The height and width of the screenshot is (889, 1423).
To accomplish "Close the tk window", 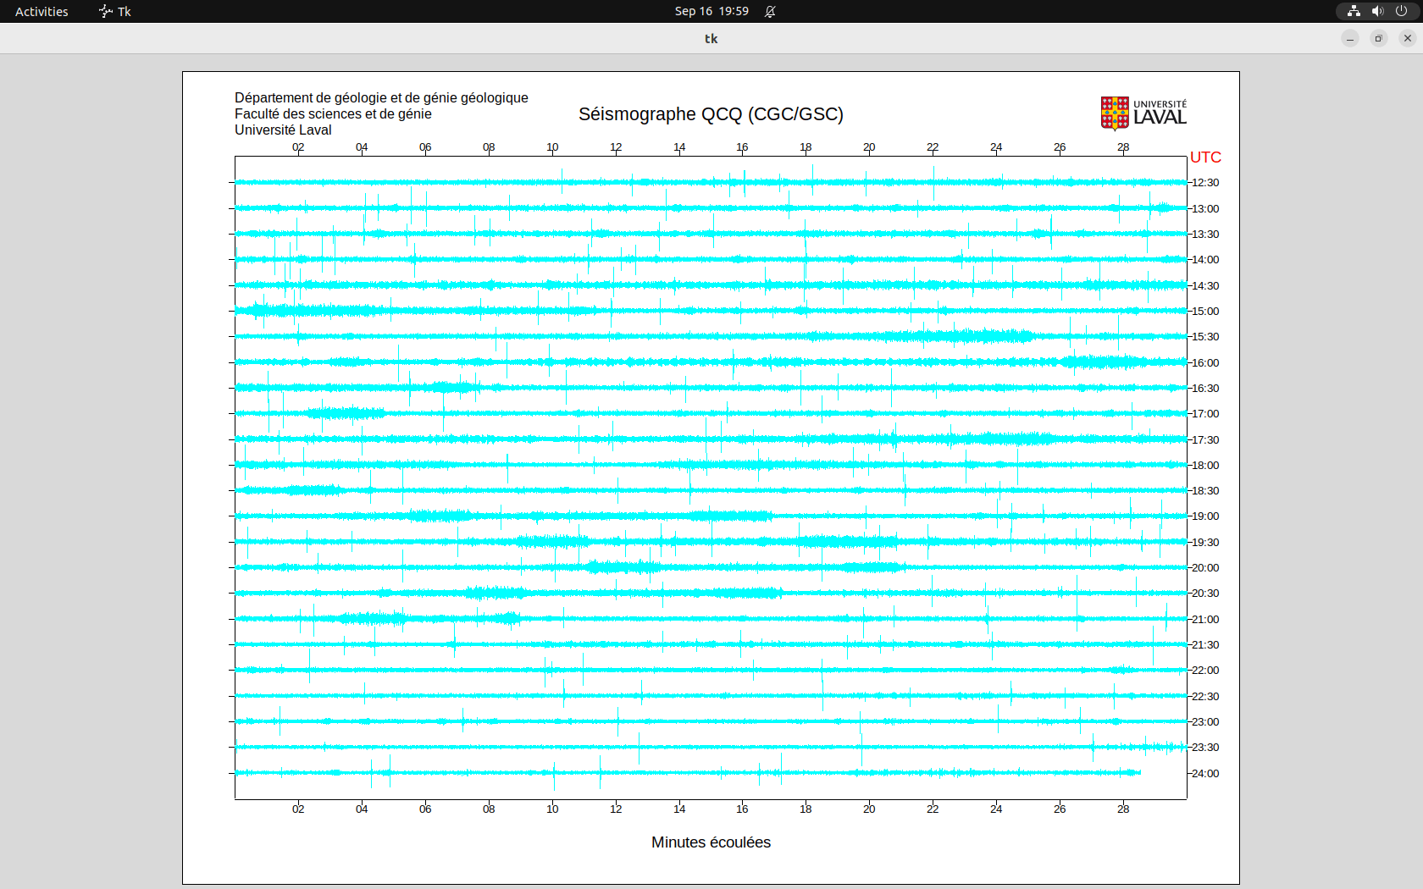I will click(1408, 38).
